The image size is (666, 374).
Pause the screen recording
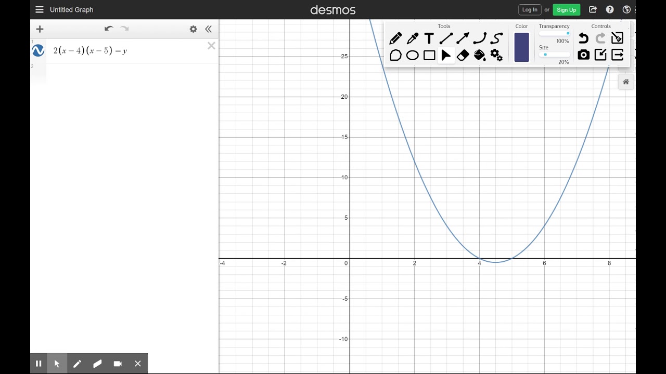[x=39, y=364]
